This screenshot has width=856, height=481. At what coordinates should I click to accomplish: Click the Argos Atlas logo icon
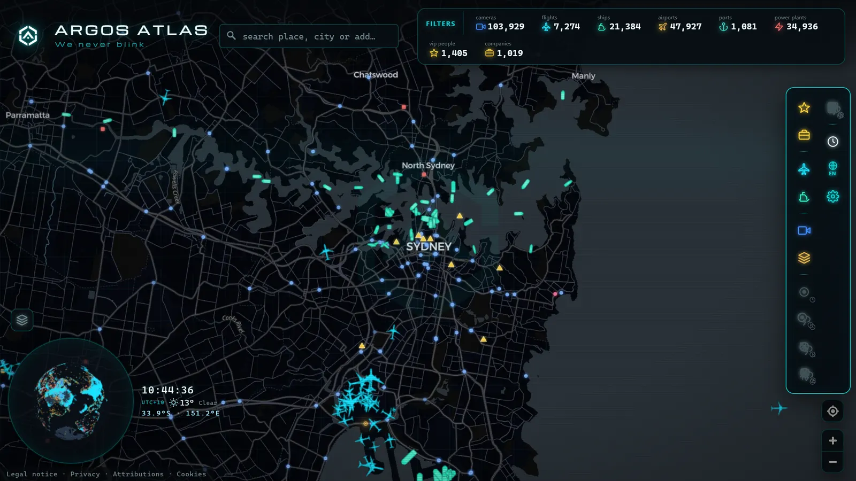28,36
